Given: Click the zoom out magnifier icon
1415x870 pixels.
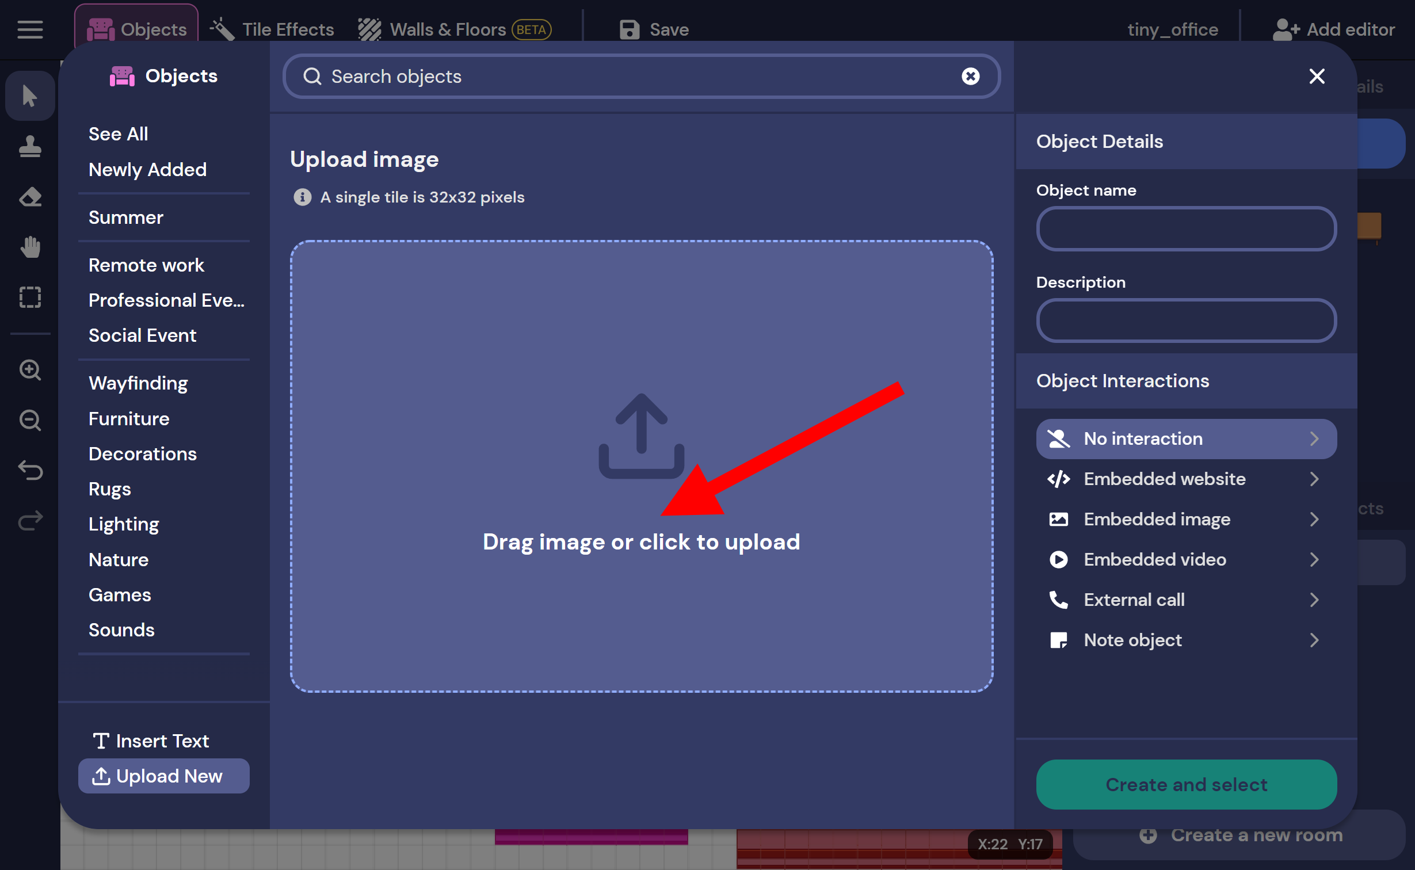Looking at the screenshot, I should tap(30, 420).
